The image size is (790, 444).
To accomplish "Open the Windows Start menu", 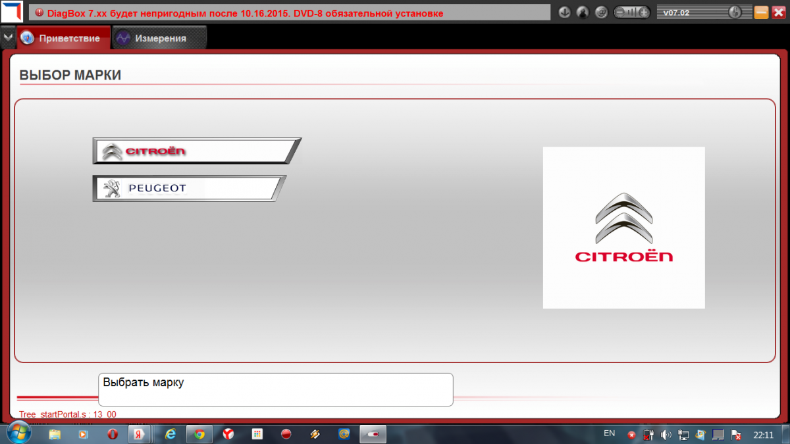I will click(18, 433).
